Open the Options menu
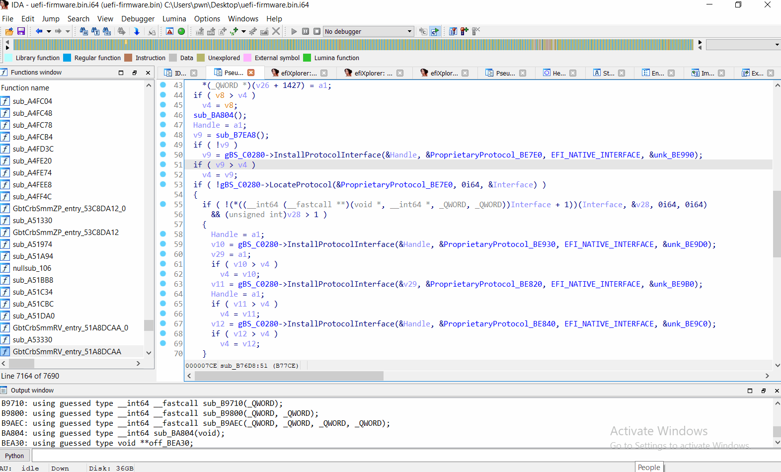781x472 pixels. (x=207, y=19)
